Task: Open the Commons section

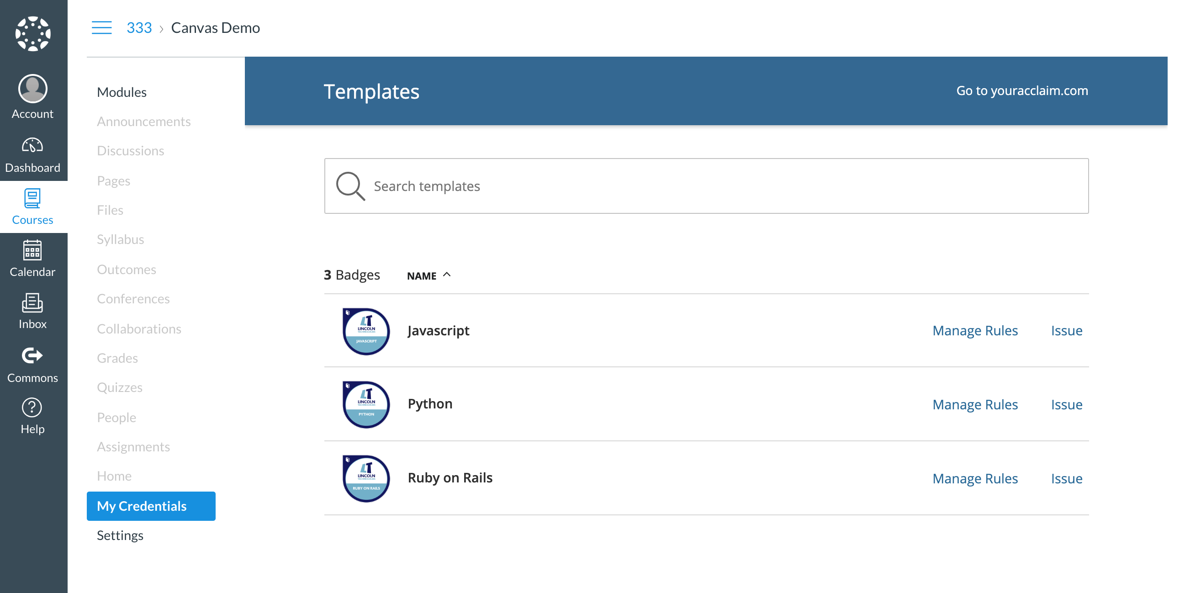Action: pos(32,365)
